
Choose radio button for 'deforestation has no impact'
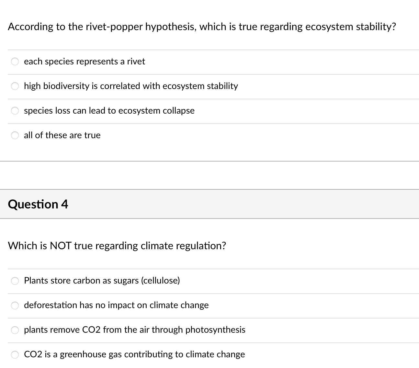pos(15,305)
